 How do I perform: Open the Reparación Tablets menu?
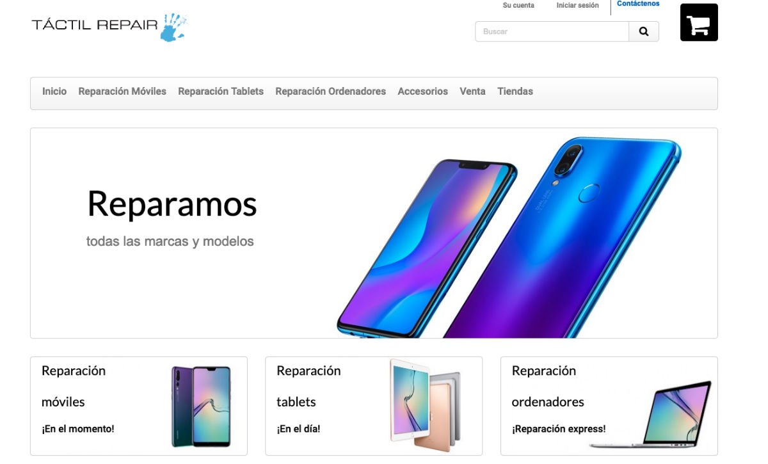pyautogui.click(x=221, y=92)
